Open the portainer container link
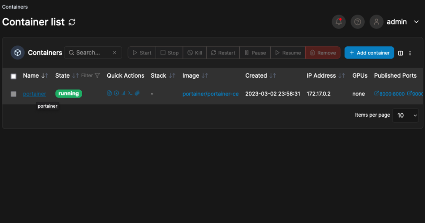 35,94
